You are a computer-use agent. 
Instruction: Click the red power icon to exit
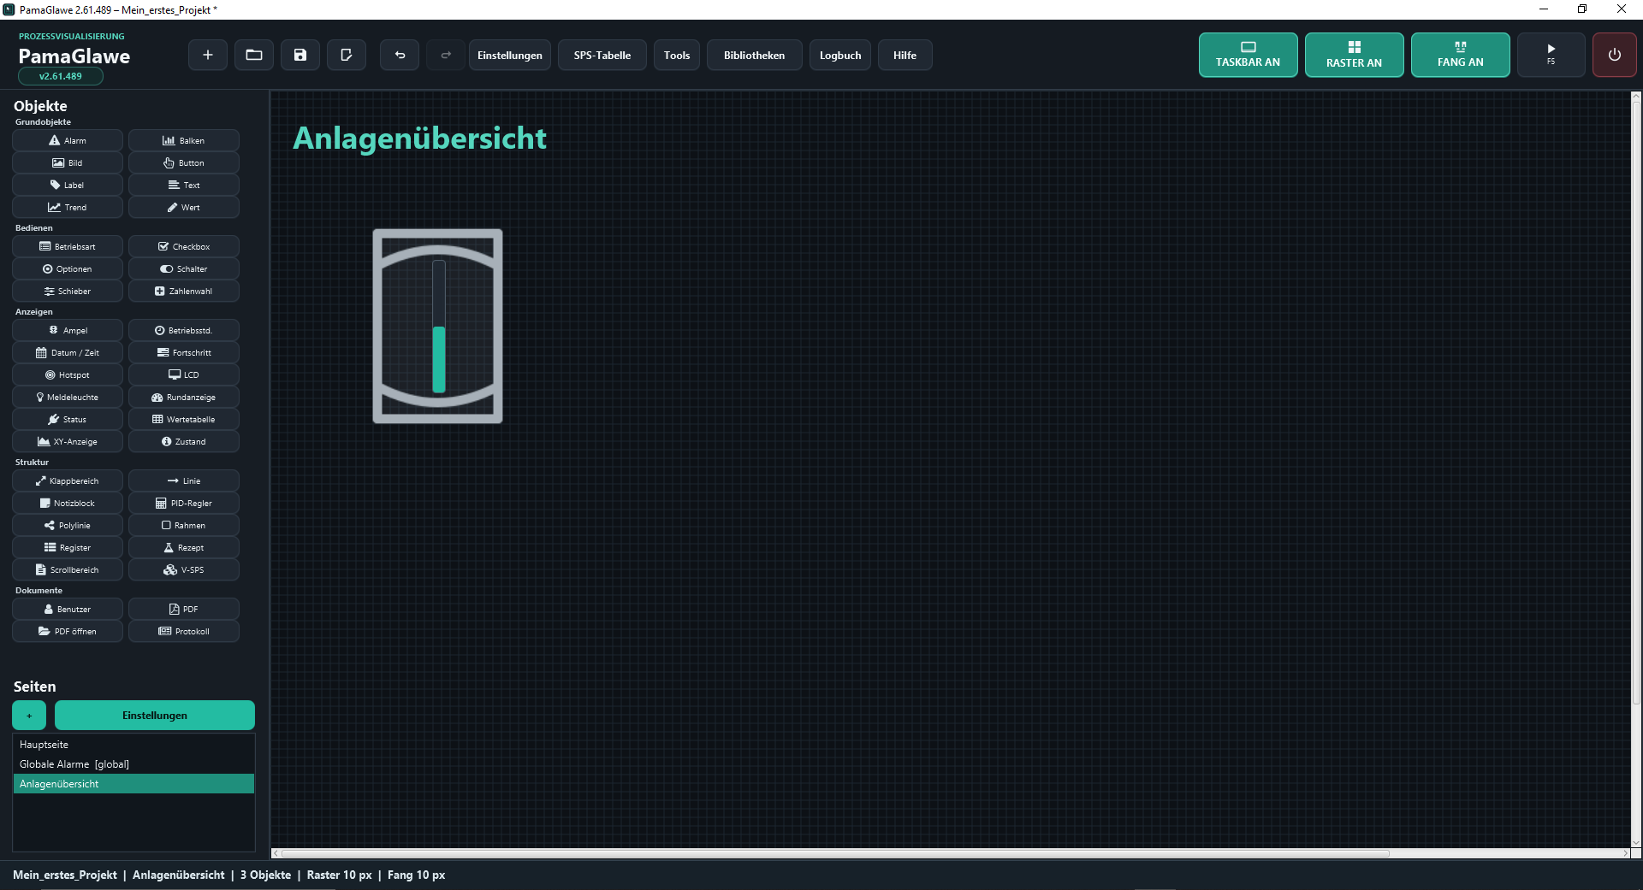1614,55
